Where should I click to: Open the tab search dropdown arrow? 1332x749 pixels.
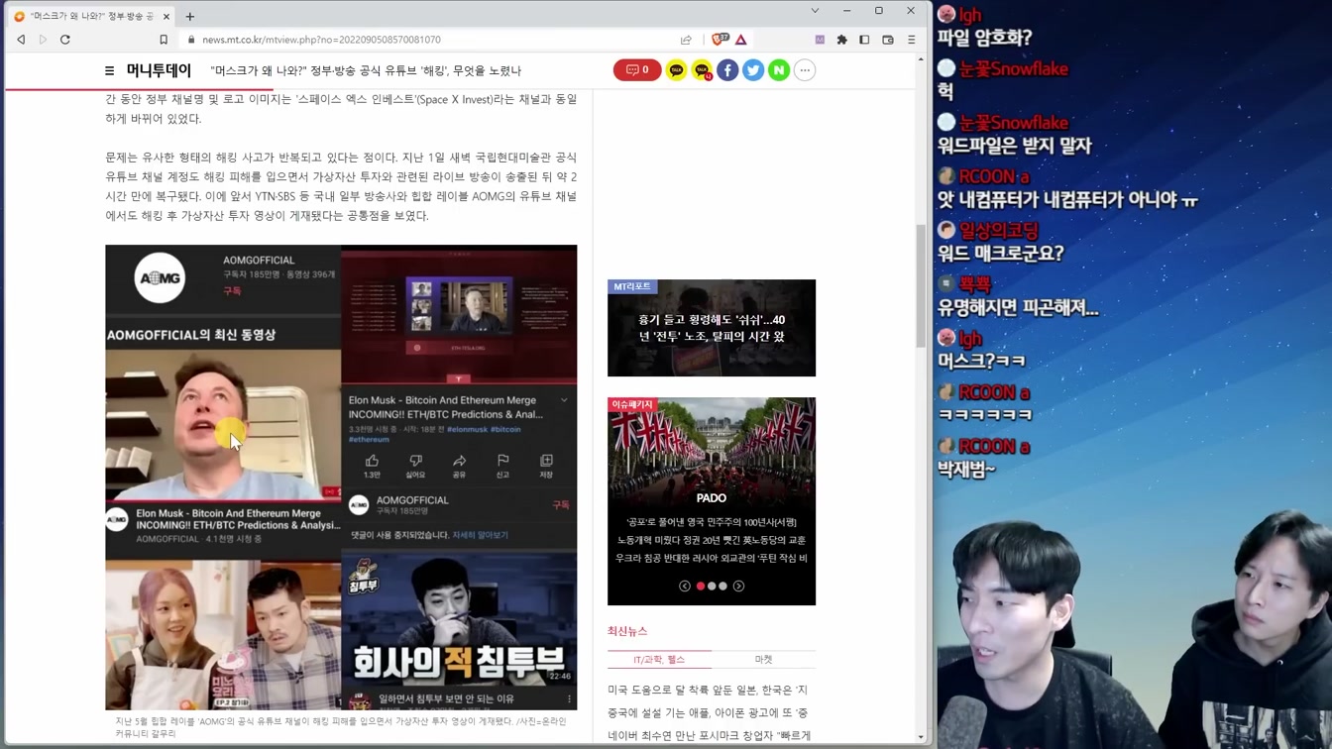pyautogui.click(x=815, y=11)
